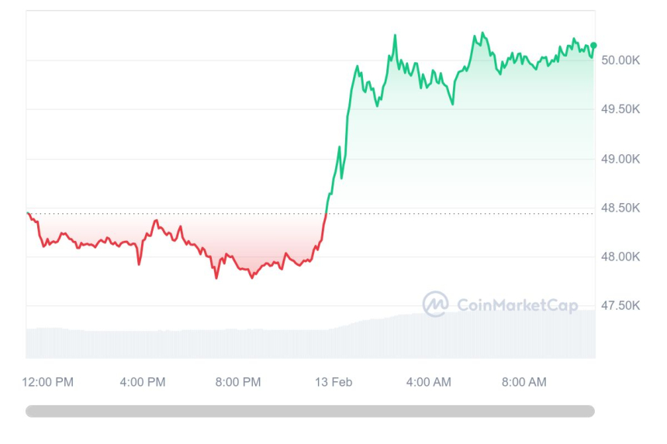Click the CoinMarketCap watermark text
This screenshot has width=667, height=444.
click(x=517, y=305)
